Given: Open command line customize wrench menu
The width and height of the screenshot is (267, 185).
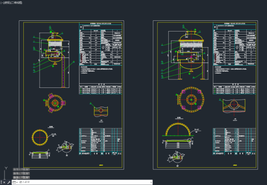Looking at the screenshot, I should tap(9, 182).
